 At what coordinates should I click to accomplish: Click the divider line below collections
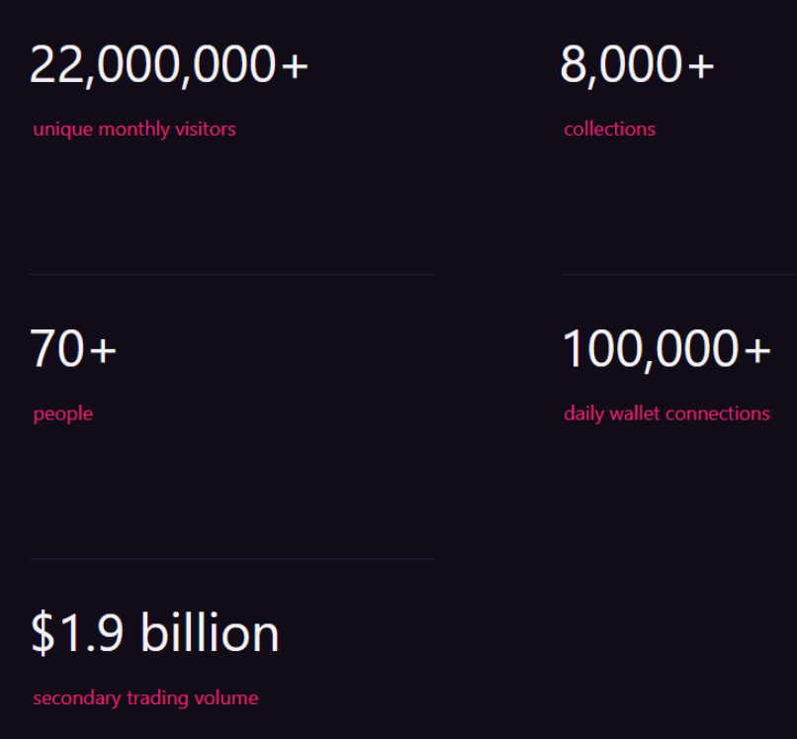point(677,274)
